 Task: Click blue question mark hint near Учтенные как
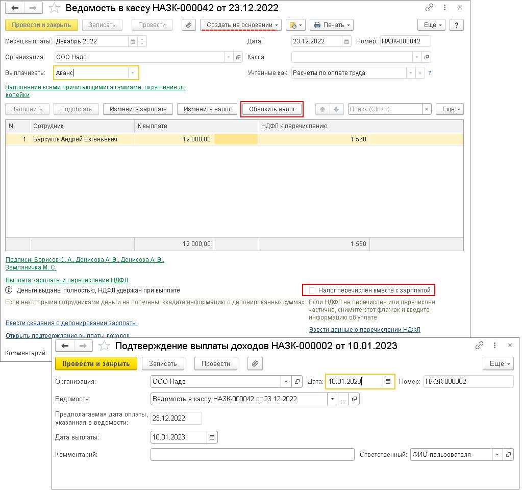point(430,73)
